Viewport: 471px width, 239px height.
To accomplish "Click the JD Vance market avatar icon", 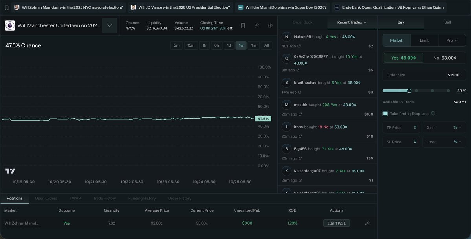I will [x=134, y=7].
